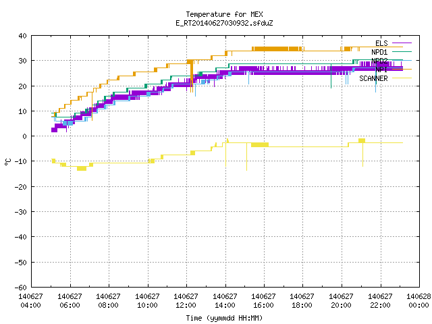Viewport: 432px width, 324px height.
Task: Click the purple ELS block at plot start
Action: click(x=54, y=130)
